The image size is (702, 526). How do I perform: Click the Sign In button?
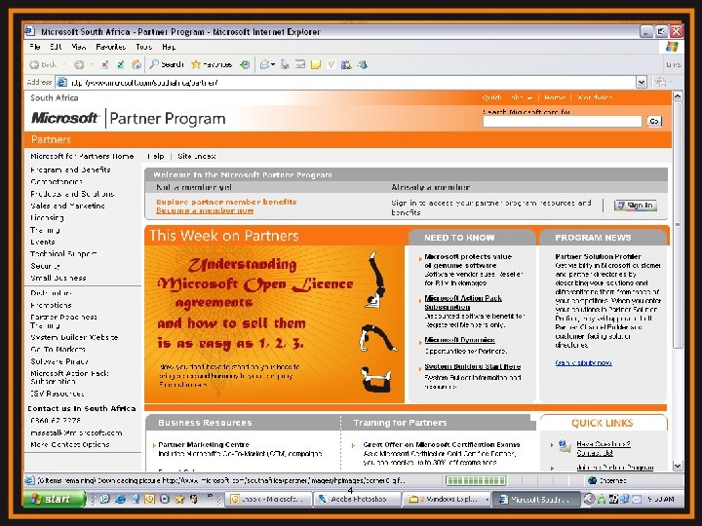pyautogui.click(x=636, y=206)
